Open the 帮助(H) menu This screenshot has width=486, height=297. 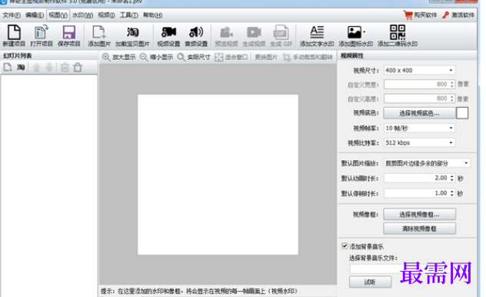point(152,15)
